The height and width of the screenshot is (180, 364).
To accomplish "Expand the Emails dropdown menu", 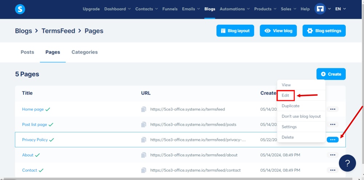I will [191, 9].
